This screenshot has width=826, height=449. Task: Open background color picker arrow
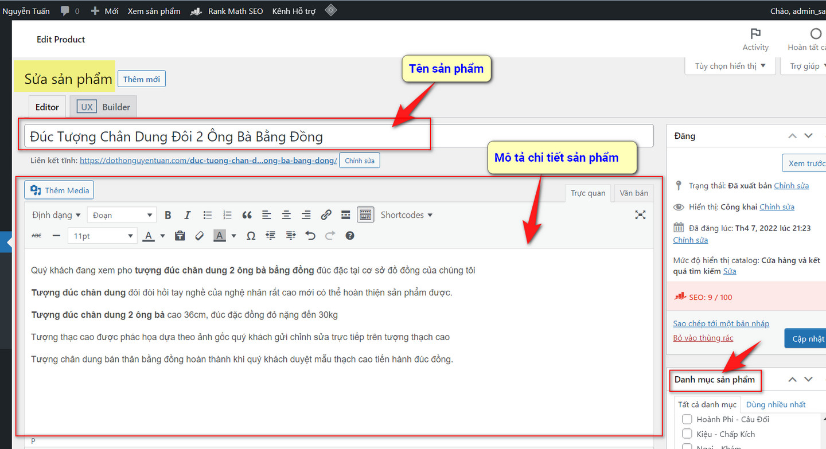[x=233, y=236]
